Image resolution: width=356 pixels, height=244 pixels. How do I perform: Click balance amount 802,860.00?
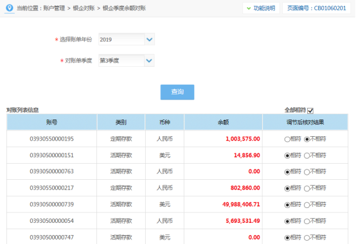click(245, 188)
